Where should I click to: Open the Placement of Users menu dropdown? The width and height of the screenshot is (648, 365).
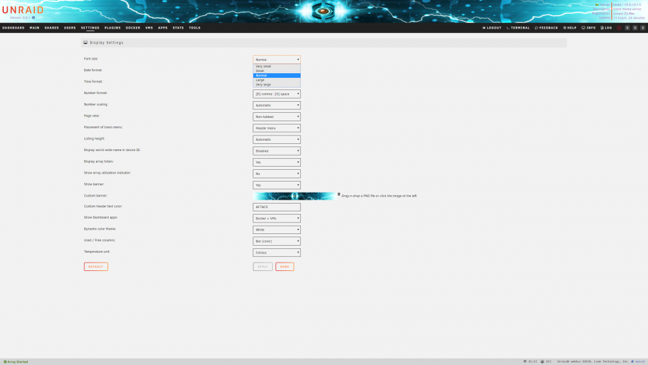tap(277, 128)
